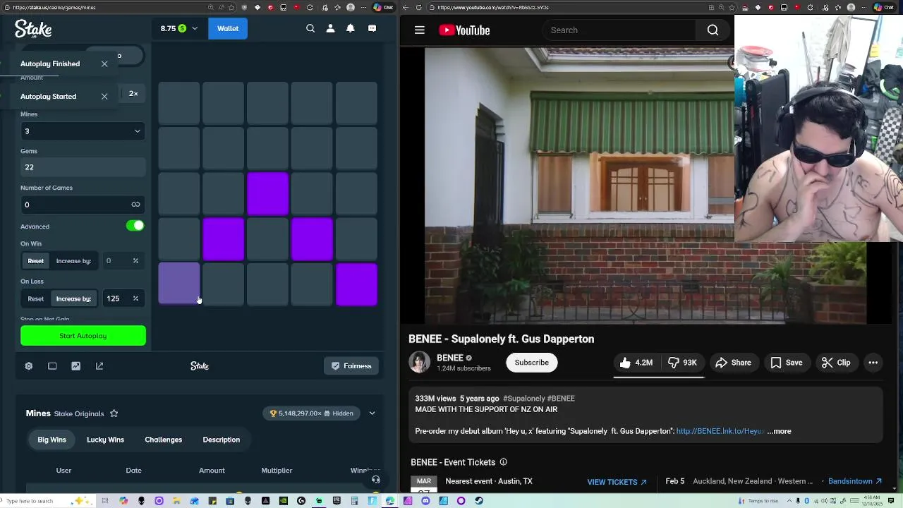
Task: Open the YouTube hamburger menu
Action: pyautogui.click(x=420, y=30)
